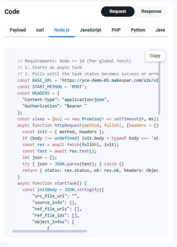Click the 'const init = { method, headers }' line
Viewport: 177px width, 247px height.
63,132
